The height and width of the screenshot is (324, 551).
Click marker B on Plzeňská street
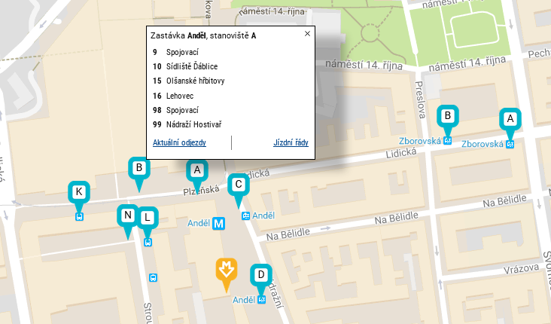tap(139, 168)
